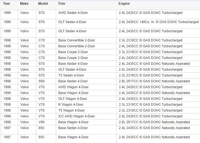
Task: Click Volvo in the S90 row
Action: click(x=25, y=81)
